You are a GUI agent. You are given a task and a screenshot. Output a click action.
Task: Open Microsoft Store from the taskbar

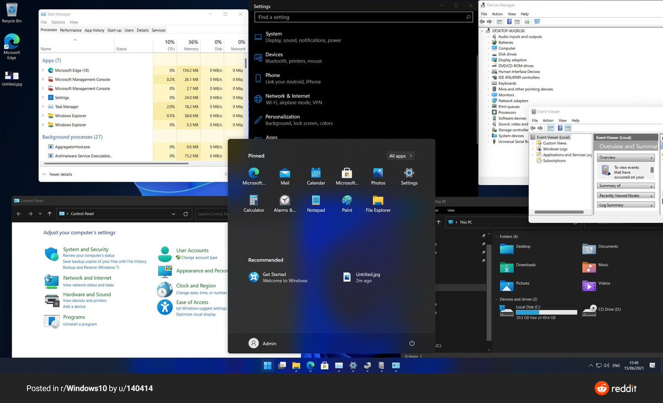pos(324,365)
